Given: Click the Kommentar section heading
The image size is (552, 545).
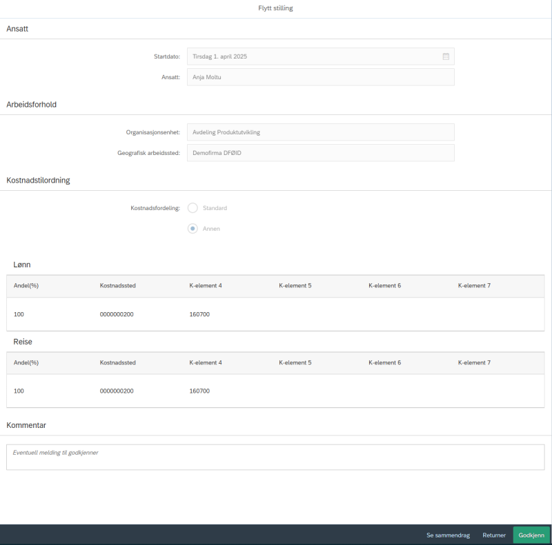Looking at the screenshot, I should click(26, 425).
